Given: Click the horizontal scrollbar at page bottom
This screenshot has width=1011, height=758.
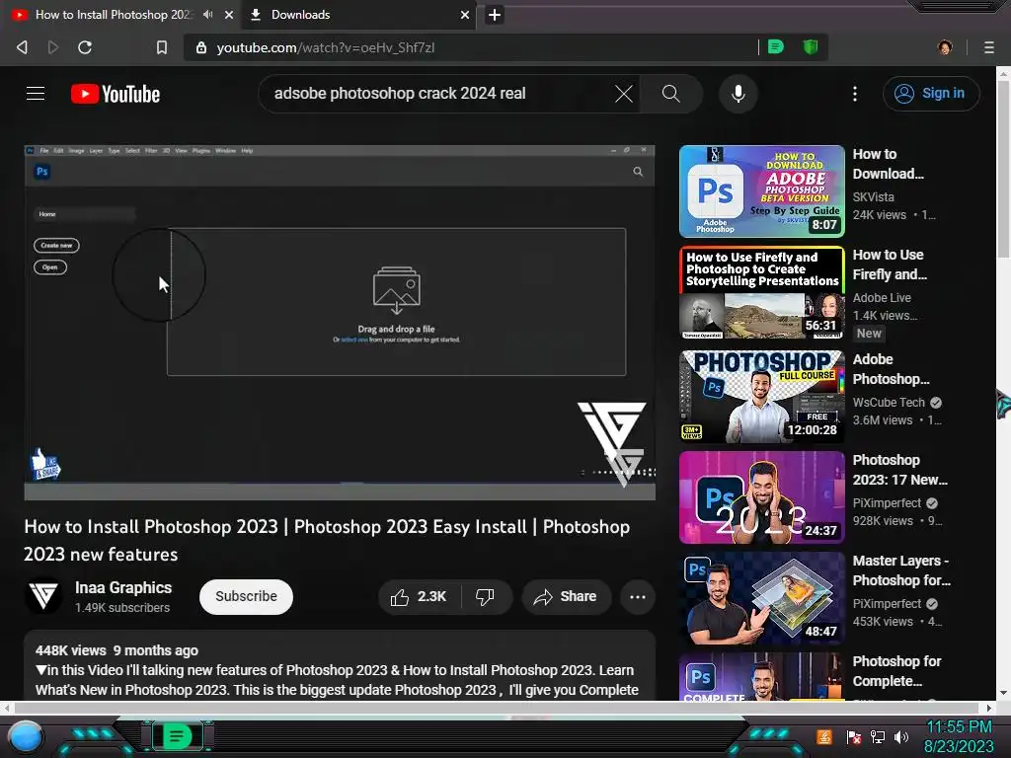Looking at the screenshot, I should 497,707.
